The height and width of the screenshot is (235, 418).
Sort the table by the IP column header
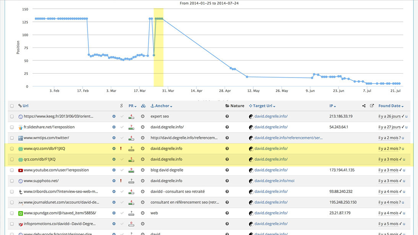[332, 106]
